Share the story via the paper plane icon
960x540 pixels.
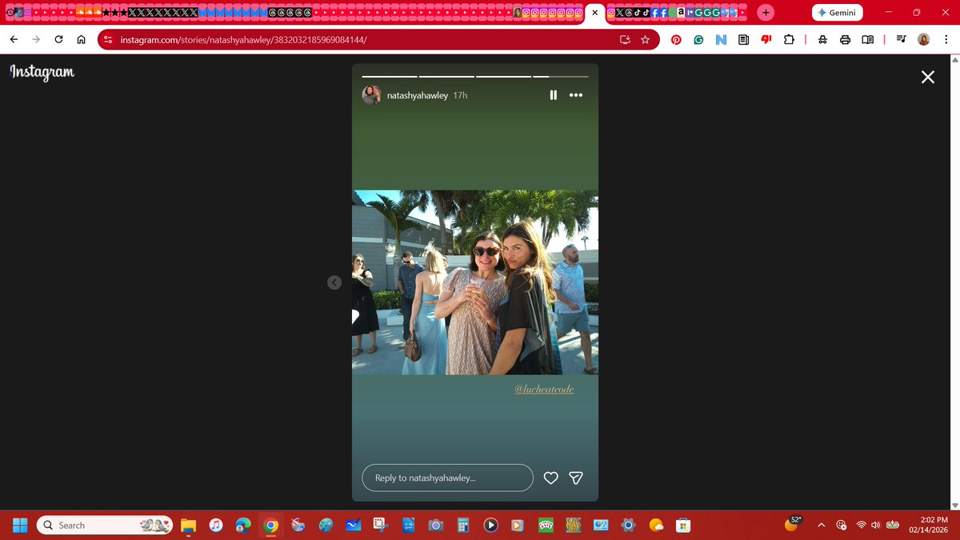pos(576,478)
